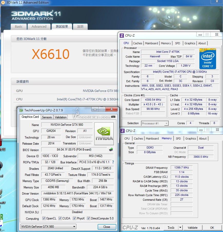
Task: Switch to the Basic tab in 3DMark
Action: [x=19, y=27]
